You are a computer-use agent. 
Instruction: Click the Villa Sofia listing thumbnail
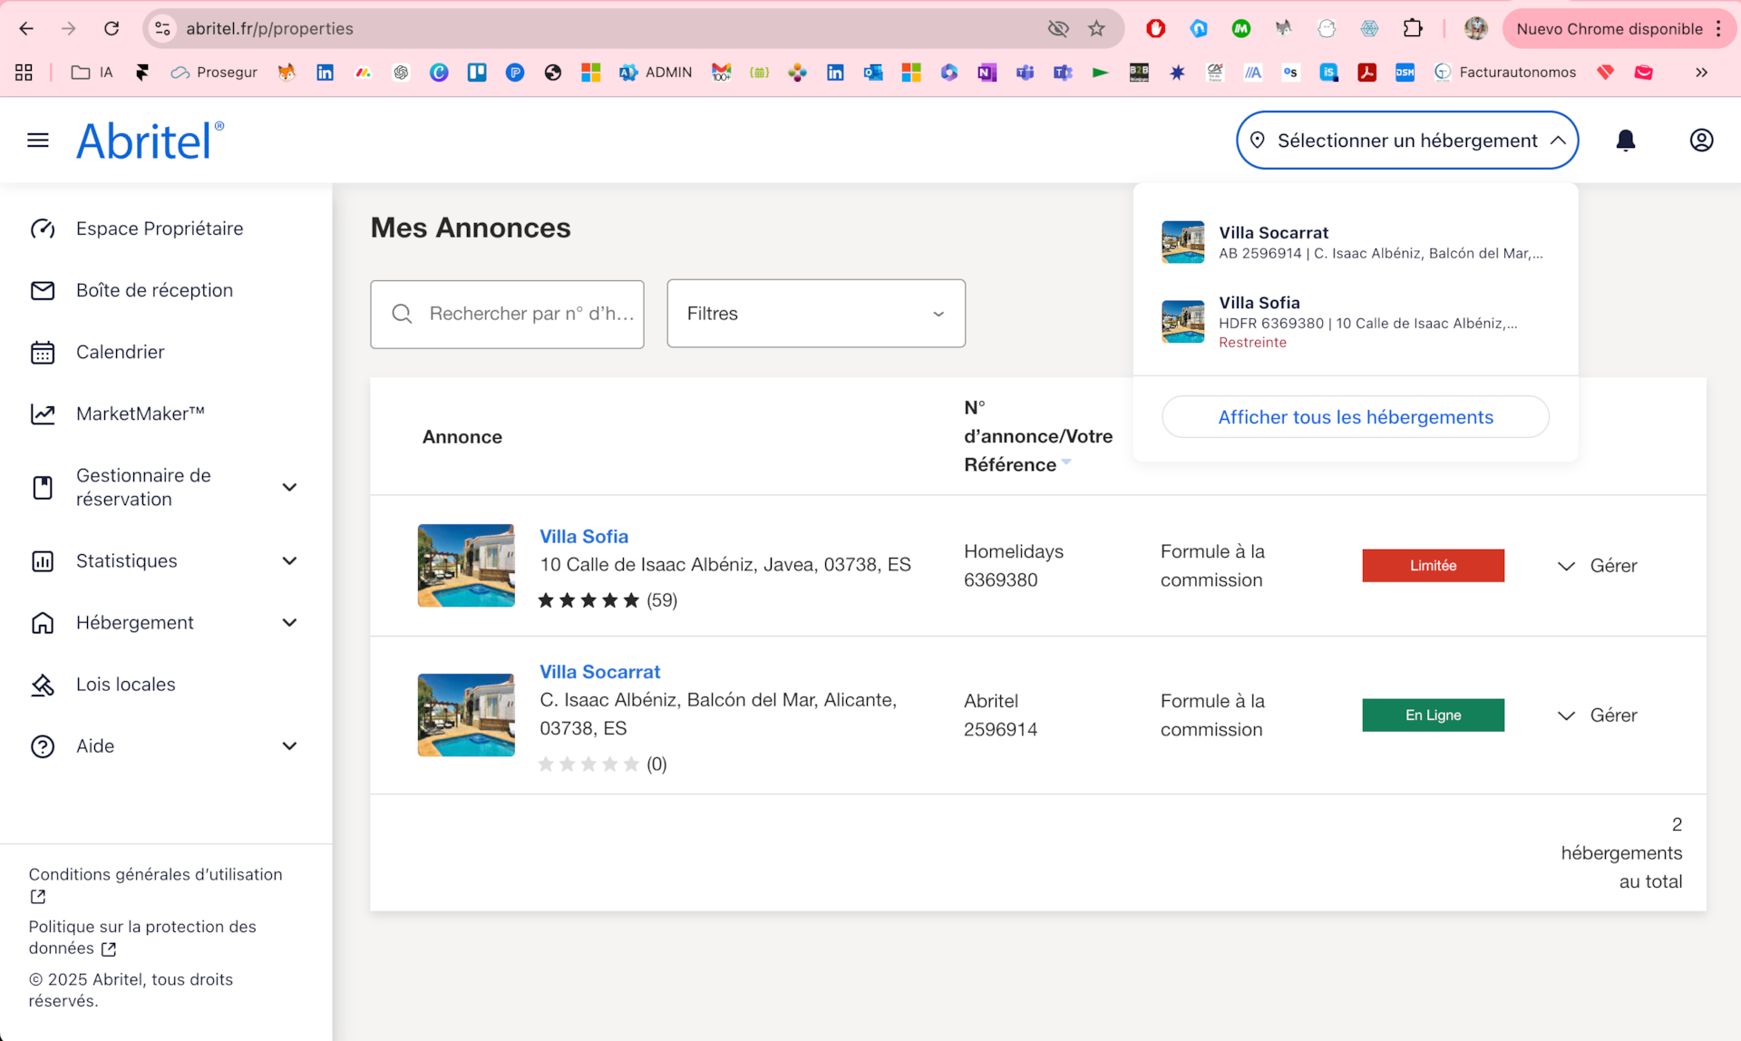[x=466, y=566]
